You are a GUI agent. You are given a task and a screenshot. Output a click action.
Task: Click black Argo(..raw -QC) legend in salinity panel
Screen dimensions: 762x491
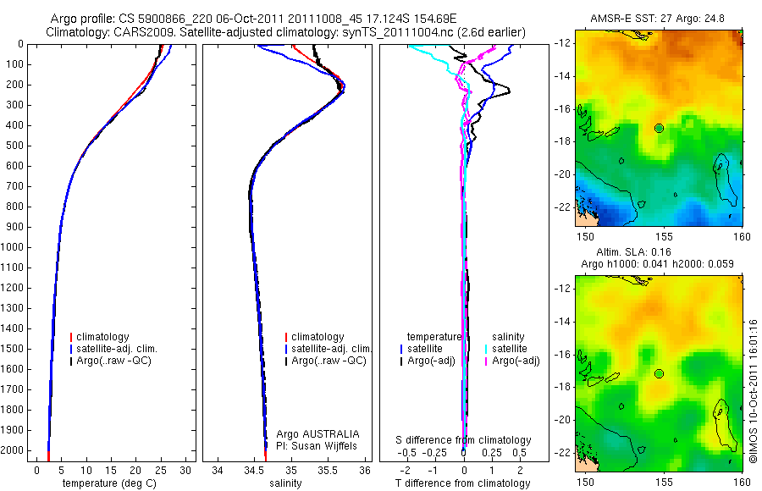click(x=326, y=361)
